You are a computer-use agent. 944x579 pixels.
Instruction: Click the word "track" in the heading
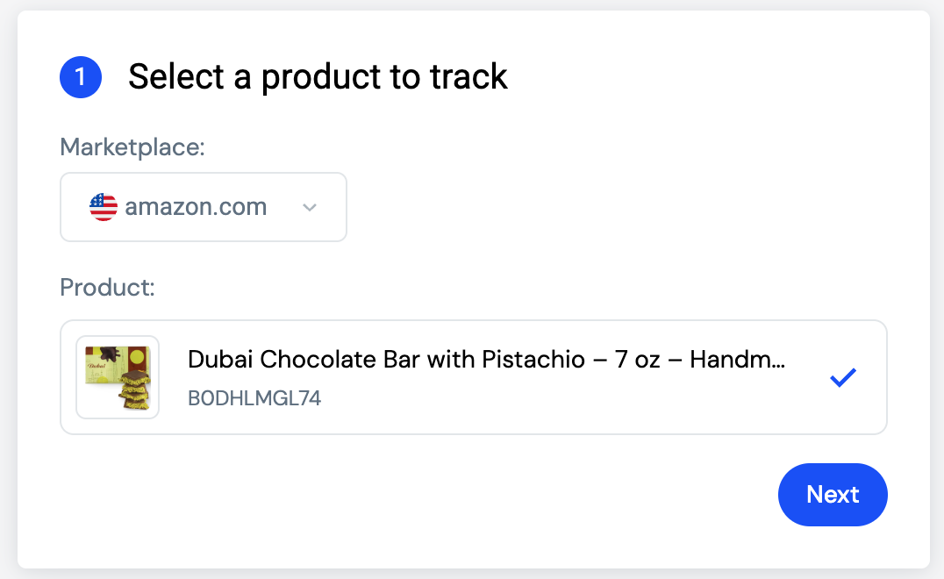468,77
